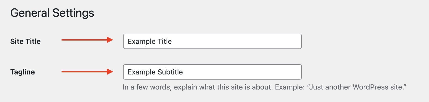Click the General Settings page heading
The image size is (429, 102).
(x=52, y=13)
